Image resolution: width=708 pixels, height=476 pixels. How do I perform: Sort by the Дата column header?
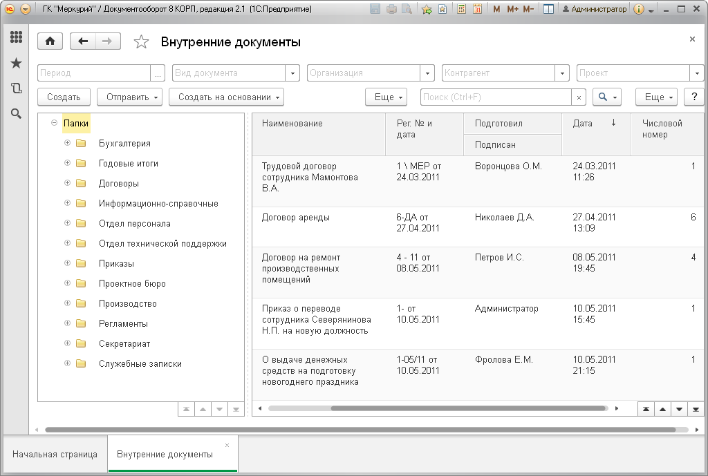pyautogui.click(x=596, y=134)
